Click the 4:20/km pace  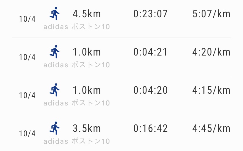[x=211, y=52]
